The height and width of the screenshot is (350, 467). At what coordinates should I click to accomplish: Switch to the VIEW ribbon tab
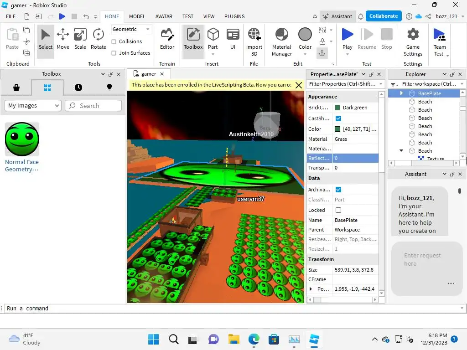coord(209,16)
